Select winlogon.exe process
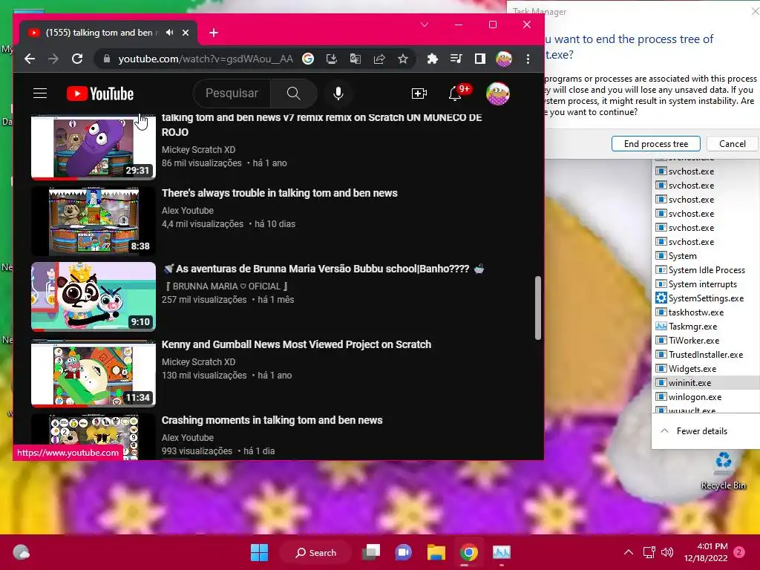Screen dimensions: 760x570 click(707, 396)
